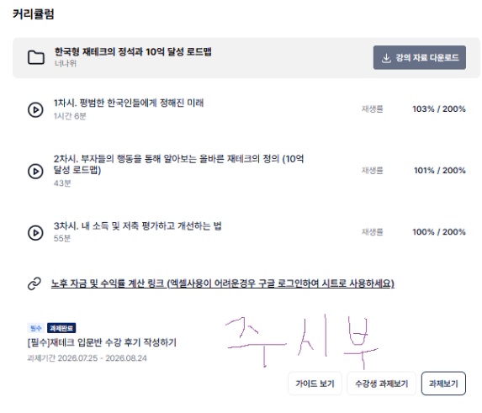Click the chain link icon
This screenshot has height=413, width=482.
pos(34,283)
